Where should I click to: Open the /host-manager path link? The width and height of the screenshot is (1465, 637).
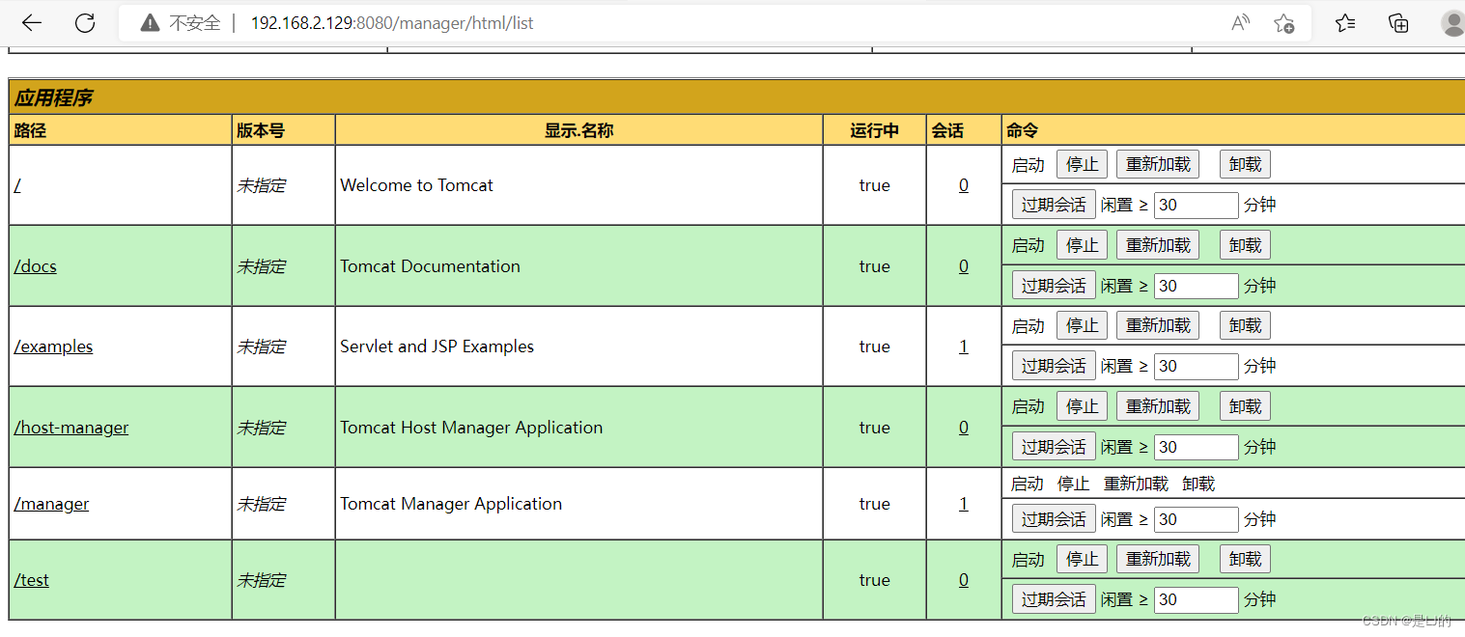(x=71, y=428)
